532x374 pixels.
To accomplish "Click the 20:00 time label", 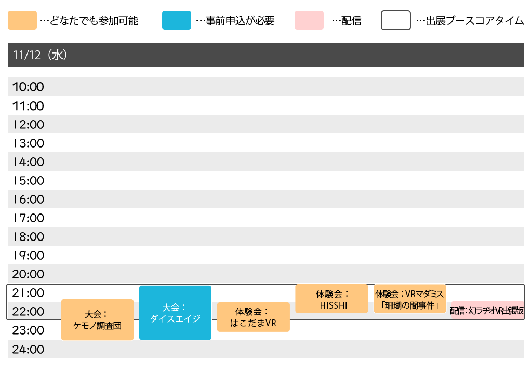I will pyautogui.click(x=28, y=274).
